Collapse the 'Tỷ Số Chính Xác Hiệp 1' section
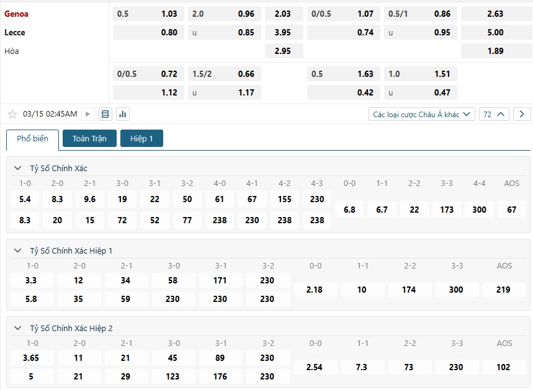The width and height of the screenshot is (533, 390). tap(17, 250)
